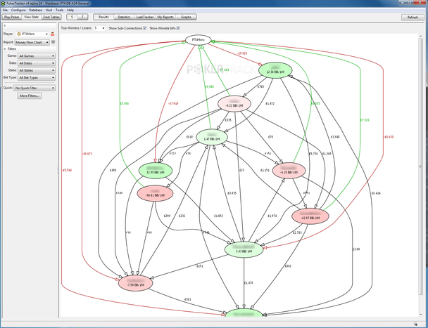This screenshot has width=428, height=328.
Task: Click the £1,053 flow label
Action: pos(218,216)
